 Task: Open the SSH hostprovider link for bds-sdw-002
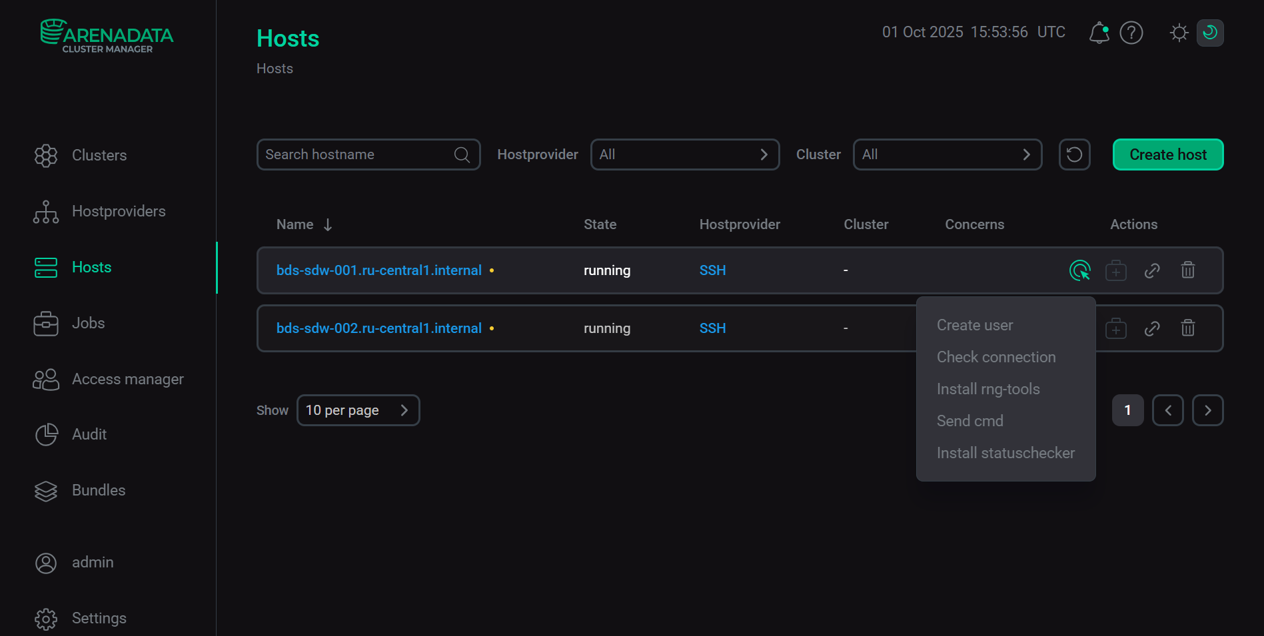[x=712, y=328]
